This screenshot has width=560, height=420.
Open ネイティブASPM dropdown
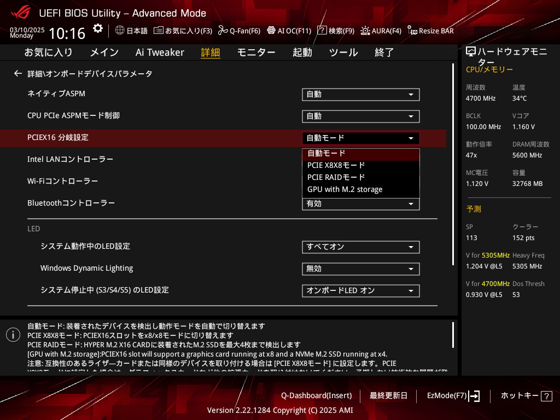coord(361,95)
